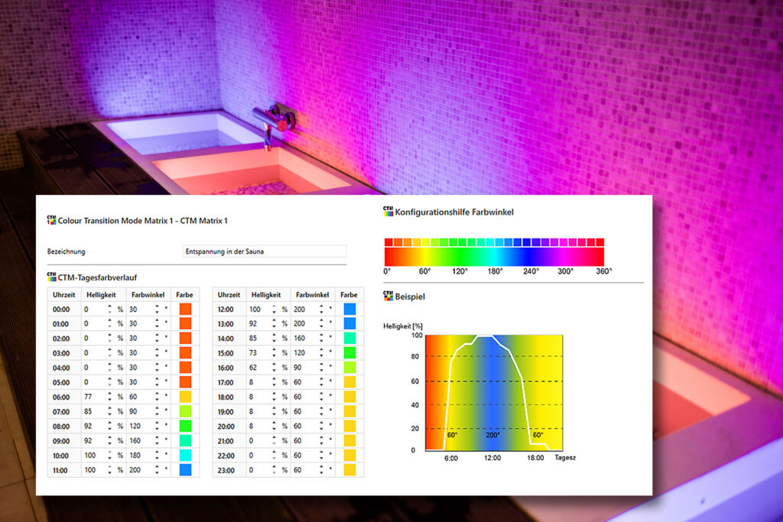
Task: Raise the Helligkeit stepper for 17:00
Action: tap(275, 380)
